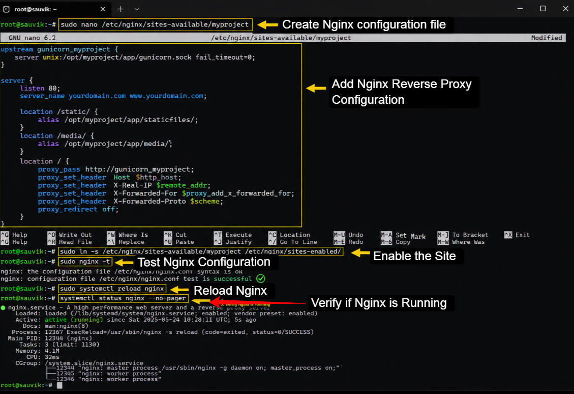Screen dimensions: 574x394
Task: Click the media alias path line
Action: (105, 144)
